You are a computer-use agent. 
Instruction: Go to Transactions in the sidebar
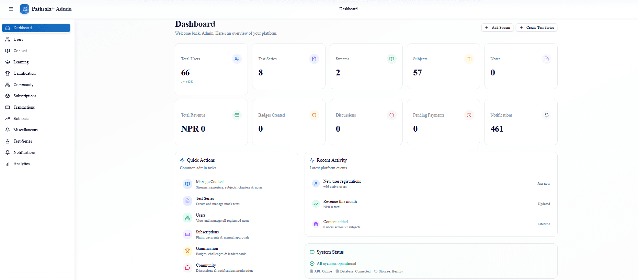point(36,107)
